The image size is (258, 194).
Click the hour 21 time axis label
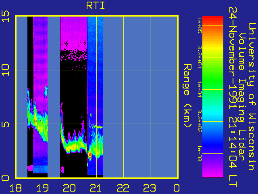click(x=96, y=188)
